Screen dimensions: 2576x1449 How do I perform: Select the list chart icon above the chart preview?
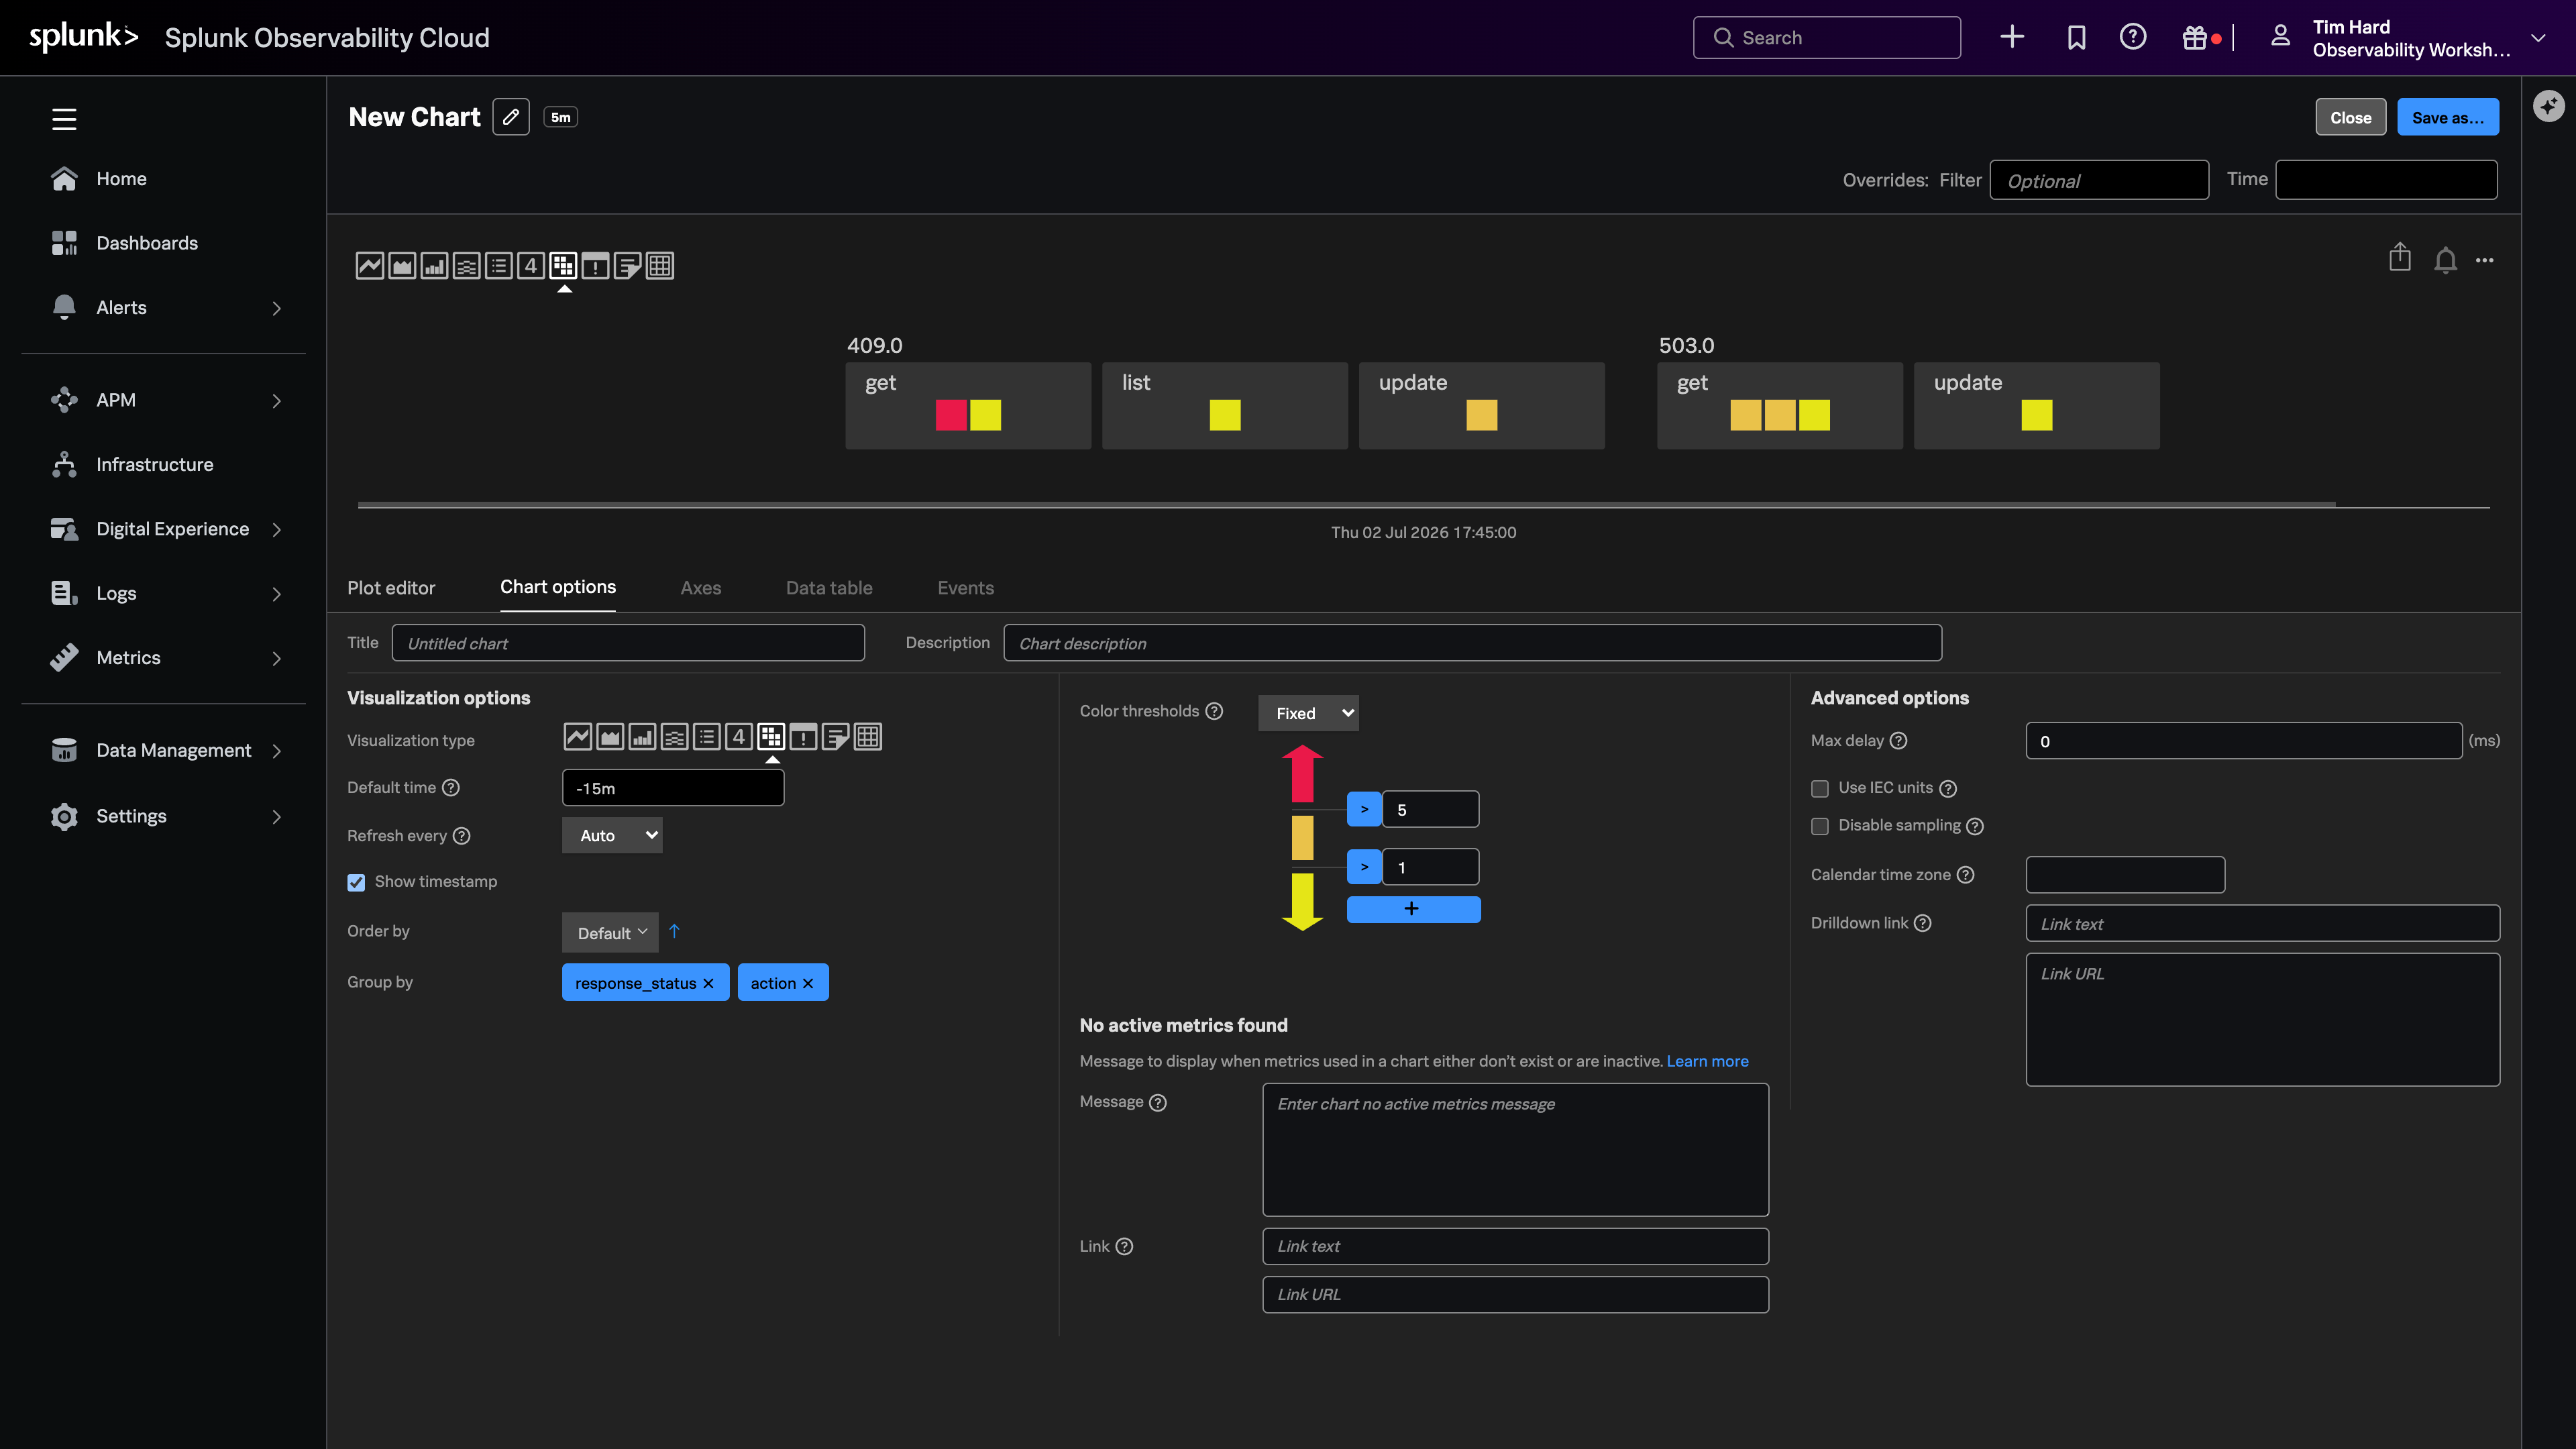499,265
